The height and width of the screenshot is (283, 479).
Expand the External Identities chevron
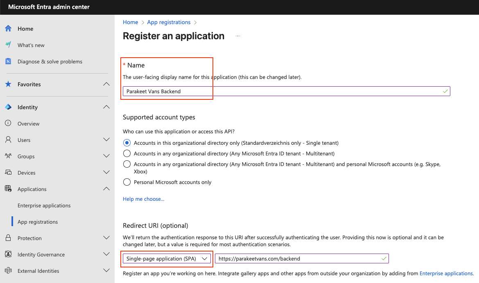pos(106,270)
